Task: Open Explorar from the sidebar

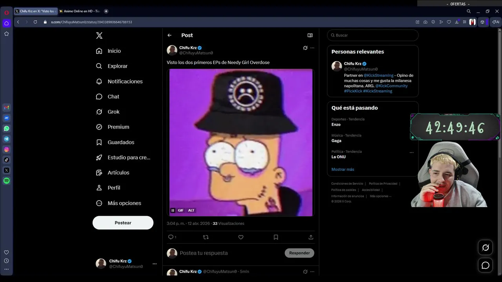Action: coord(112,66)
